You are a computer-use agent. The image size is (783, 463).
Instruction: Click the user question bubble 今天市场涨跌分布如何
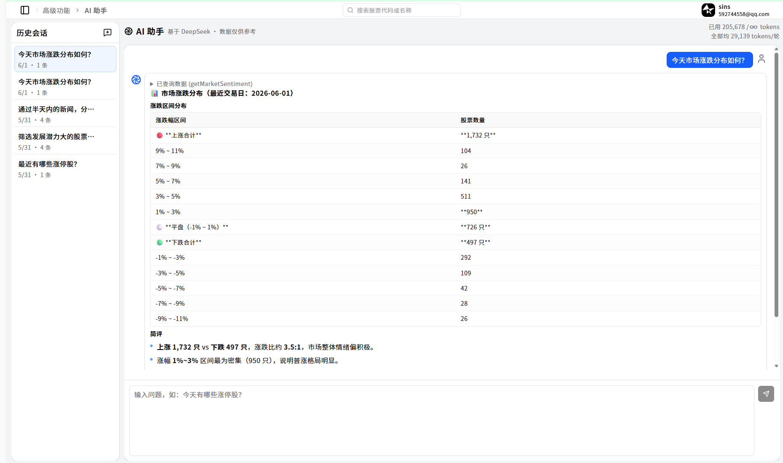pyautogui.click(x=709, y=60)
